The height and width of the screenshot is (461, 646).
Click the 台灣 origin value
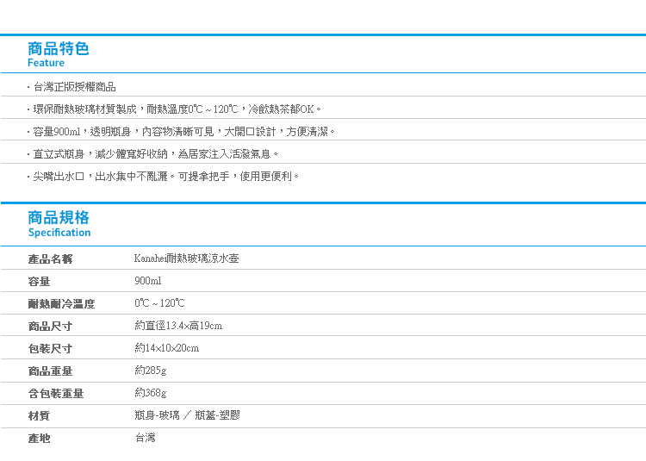point(145,438)
